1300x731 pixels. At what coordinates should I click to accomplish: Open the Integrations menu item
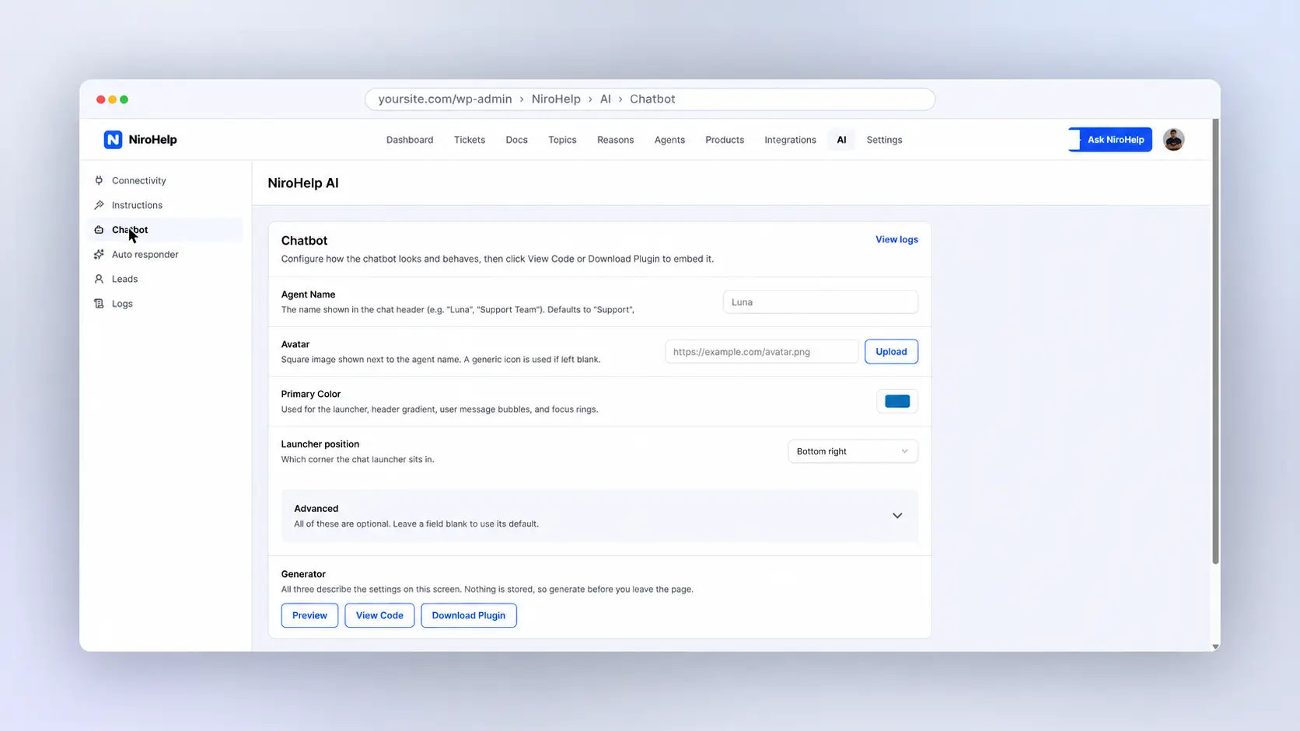coord(790,140)
